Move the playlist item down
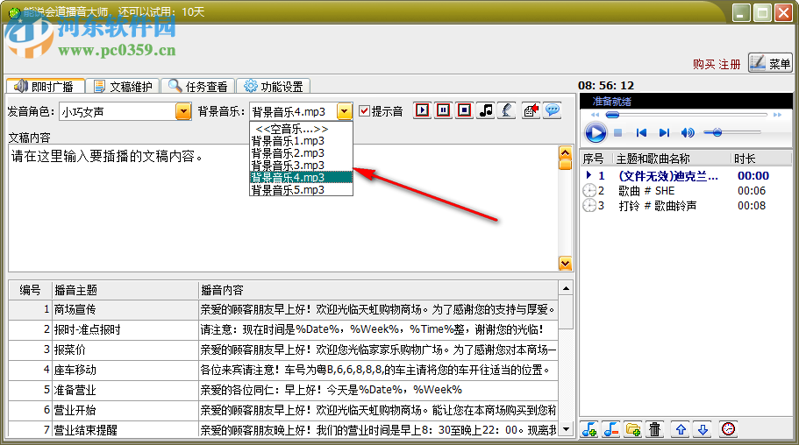 pos(703,429)
